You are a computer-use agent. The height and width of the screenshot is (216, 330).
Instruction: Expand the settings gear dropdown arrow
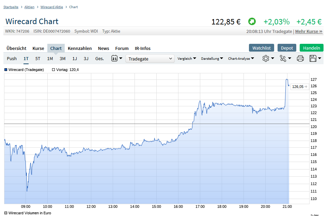pyautogui.click(x=272, y=58)
